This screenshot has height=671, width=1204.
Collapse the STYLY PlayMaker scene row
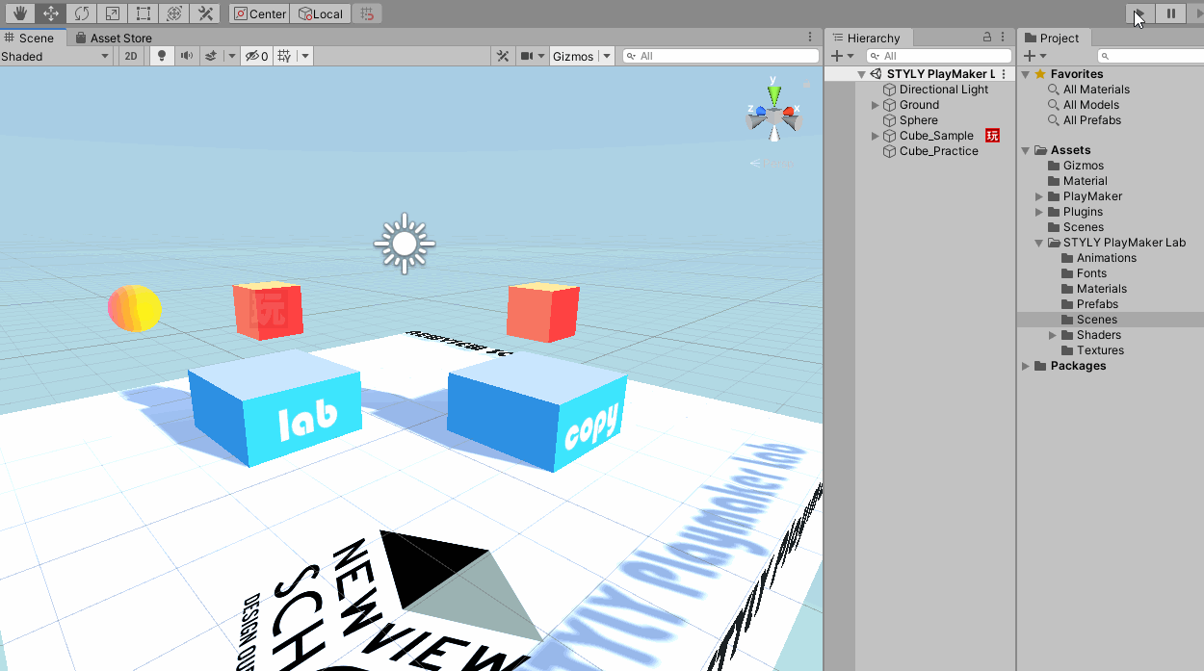[x=861, y=74]
